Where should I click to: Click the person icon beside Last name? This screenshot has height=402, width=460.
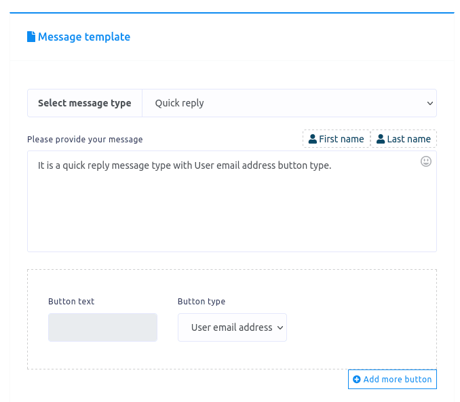(x=381, y=139)
